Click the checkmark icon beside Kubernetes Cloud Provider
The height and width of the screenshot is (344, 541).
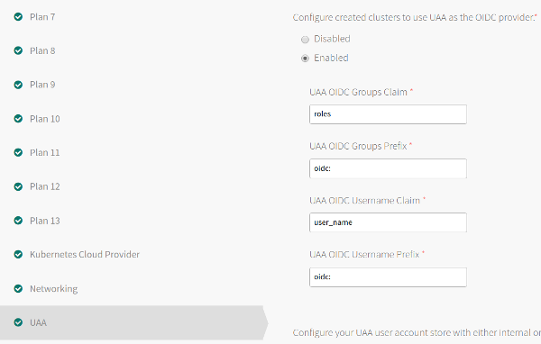click(18, 254)
